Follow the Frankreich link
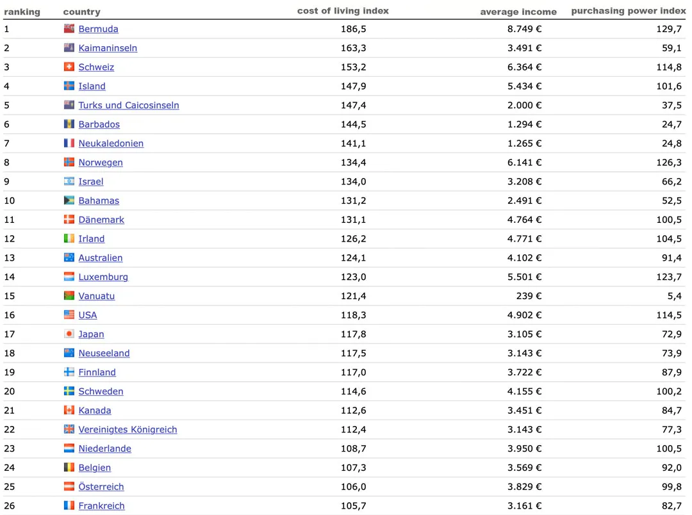 [x=101, y=506]
